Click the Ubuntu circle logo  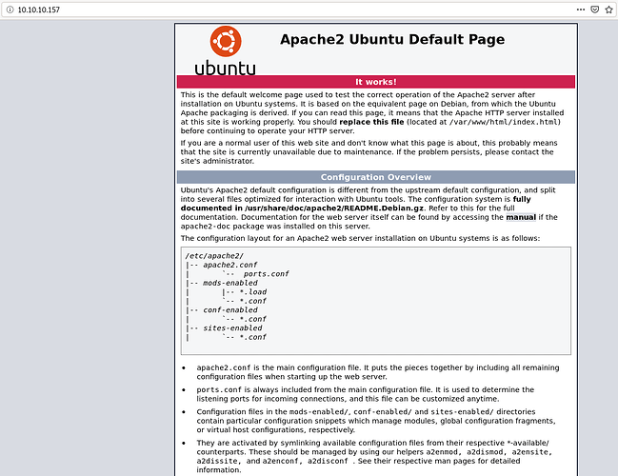pos(226,41)
